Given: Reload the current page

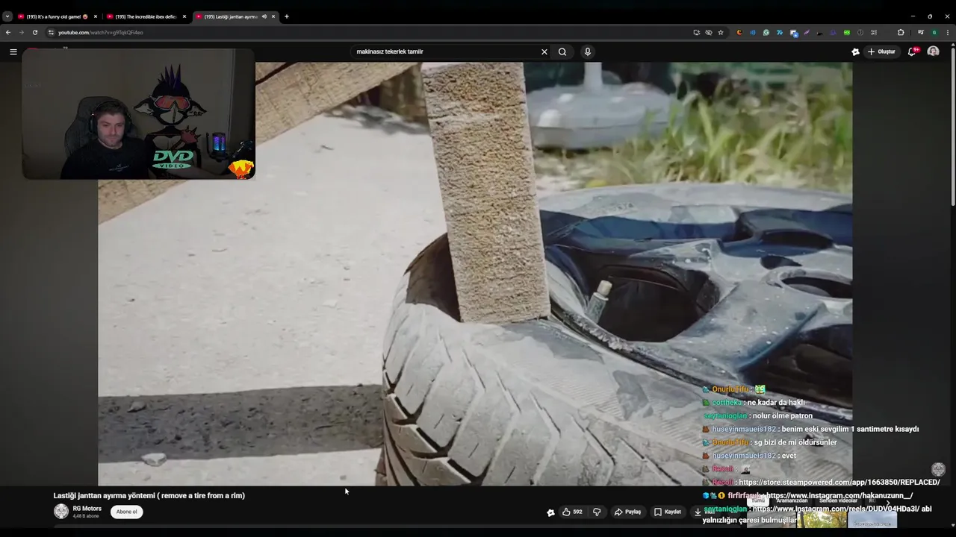Looking at the screenshot, I should pyautogui.click(x=34, y=32).
